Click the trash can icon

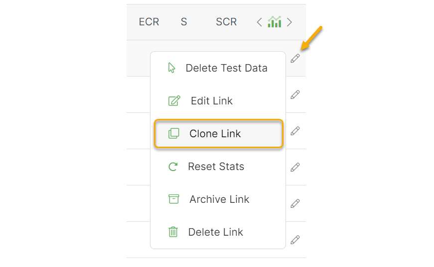tap(173, 232)
